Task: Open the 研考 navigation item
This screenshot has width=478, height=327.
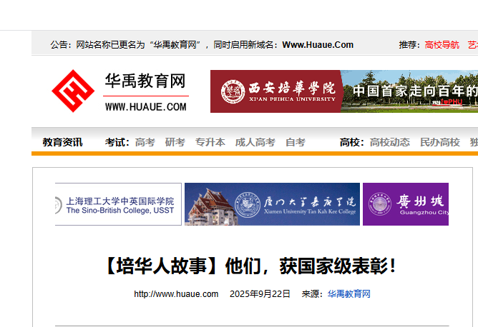Action: (175, 142)
